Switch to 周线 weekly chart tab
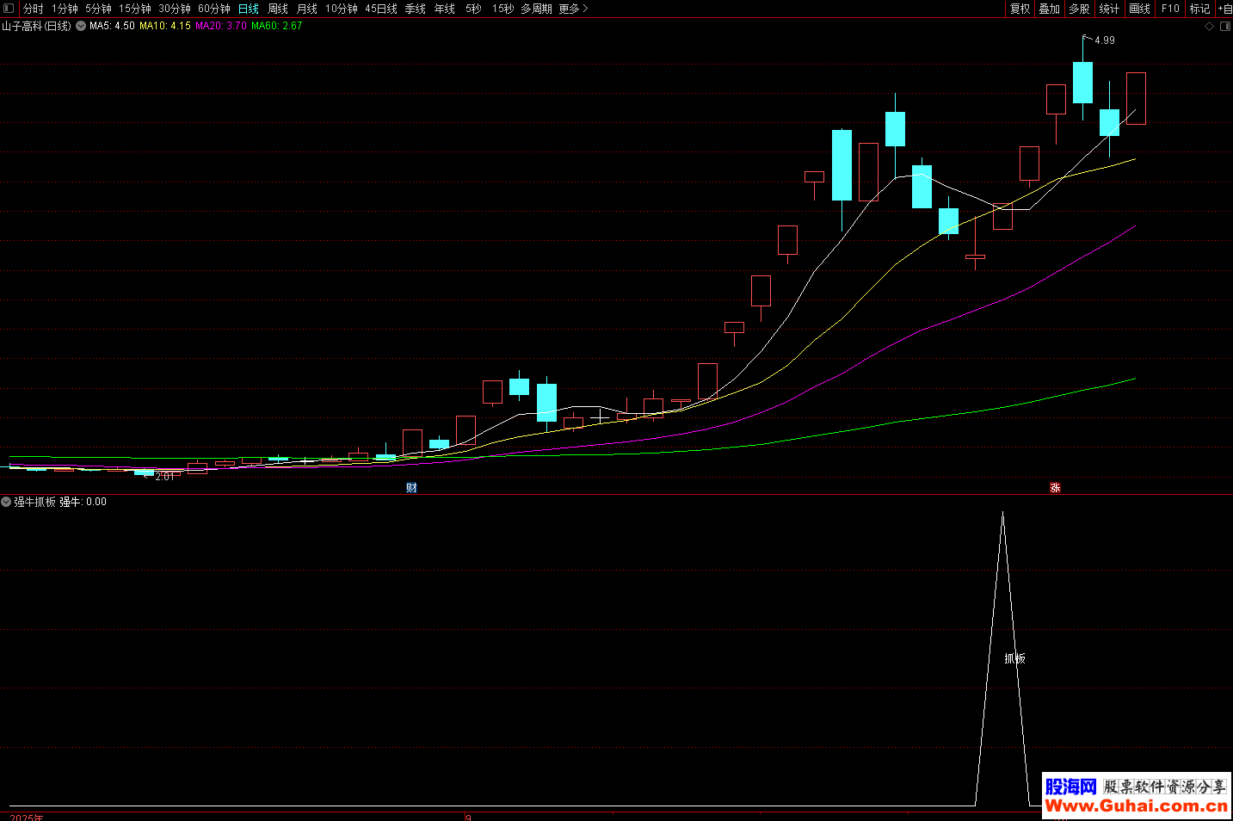The image size is (1233, 821). [x=277, y=9]
